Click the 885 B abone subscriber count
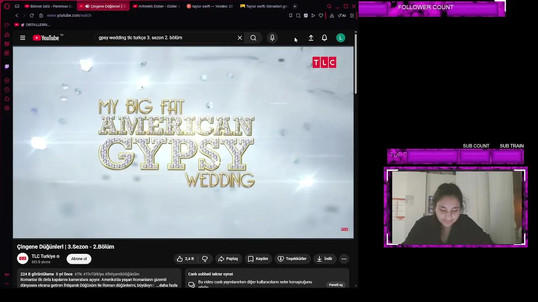 click(41, 262)
